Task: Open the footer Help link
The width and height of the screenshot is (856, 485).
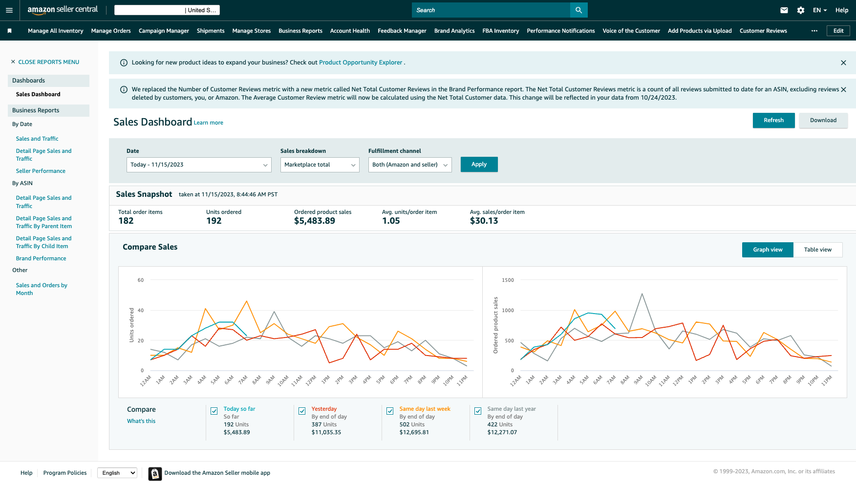Action: (x=26, y=473)
